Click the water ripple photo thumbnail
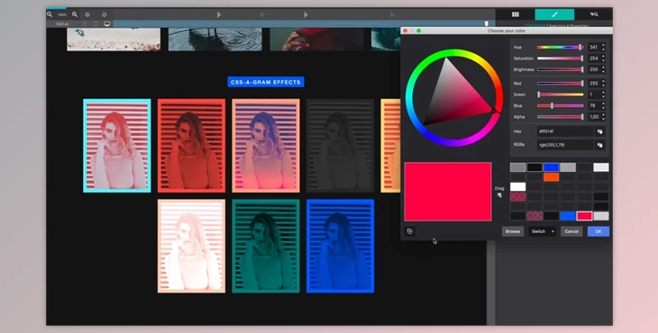The image size is (658, 333). [x=215, y=40]
